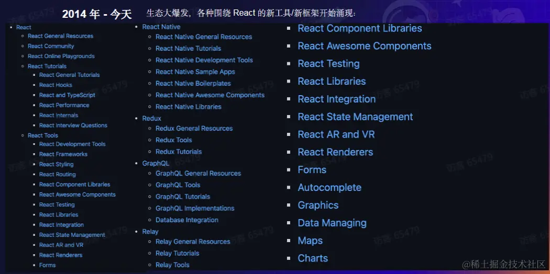Click React Native Development Tools
This screenshot has height=274, width=550.
pos(204,60)
